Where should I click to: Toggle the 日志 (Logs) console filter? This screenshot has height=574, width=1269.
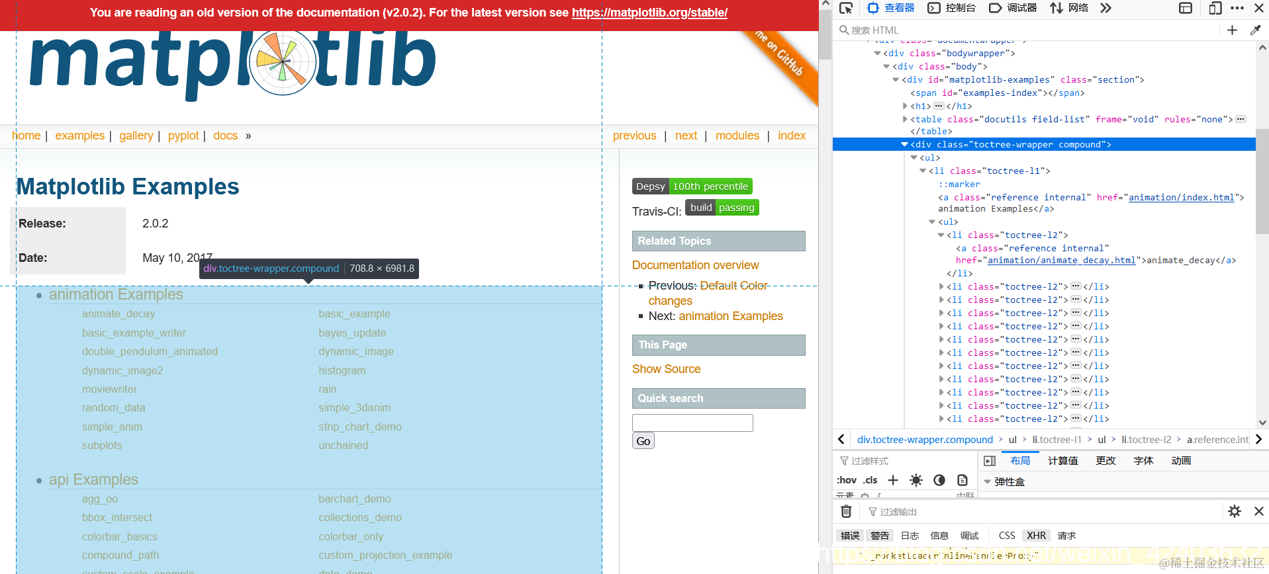910,536
